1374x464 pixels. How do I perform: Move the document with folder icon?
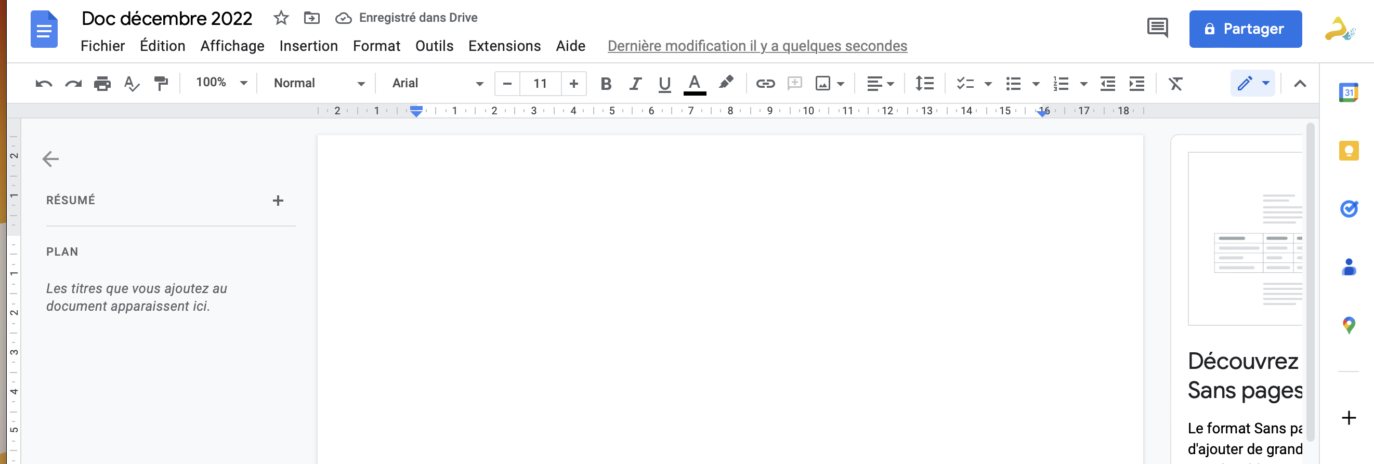(311, 18)
